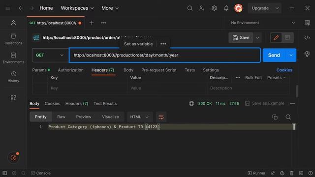Select the Visualize response view

[110, 117]
